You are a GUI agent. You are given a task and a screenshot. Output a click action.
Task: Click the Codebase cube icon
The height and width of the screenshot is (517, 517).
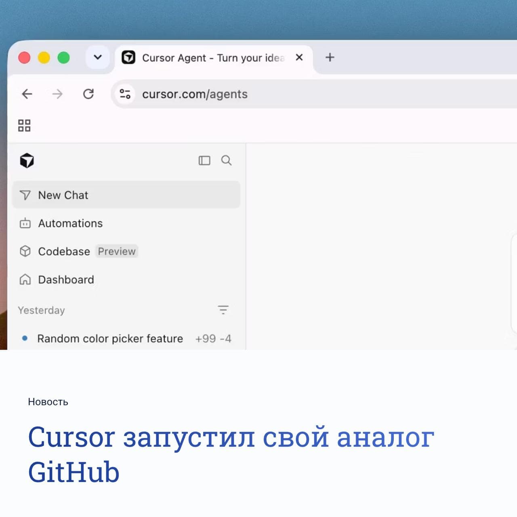tap(25, 251)
